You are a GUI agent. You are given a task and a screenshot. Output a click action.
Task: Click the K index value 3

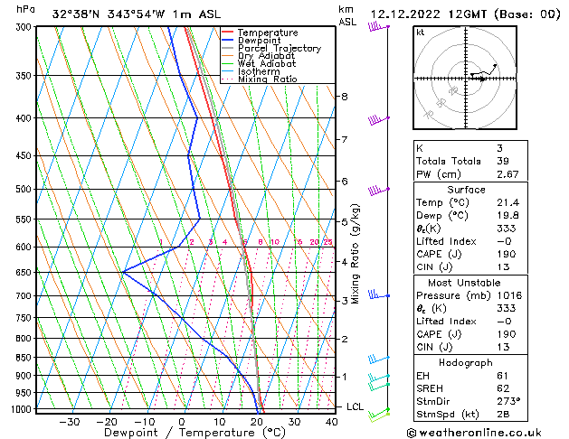pos(499,148)
